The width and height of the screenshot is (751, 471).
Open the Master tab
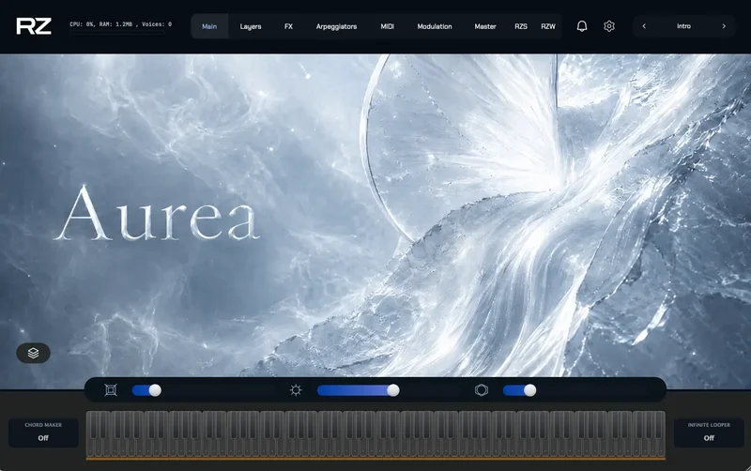(485, 26)
